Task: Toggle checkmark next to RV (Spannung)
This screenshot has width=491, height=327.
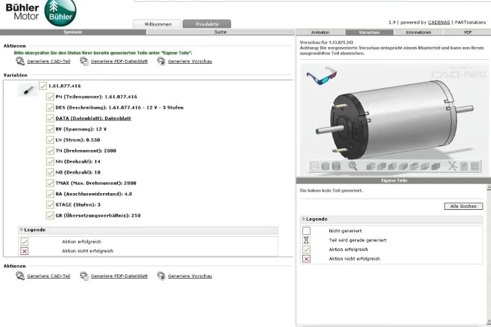Action: pyautogui.click(x=50, y=129)
